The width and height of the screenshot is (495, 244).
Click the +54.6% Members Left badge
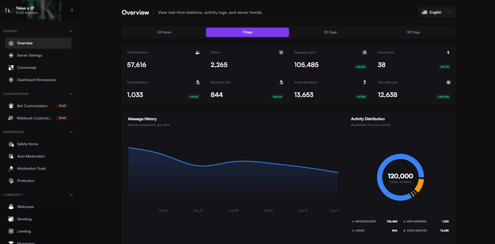[277, 97]
